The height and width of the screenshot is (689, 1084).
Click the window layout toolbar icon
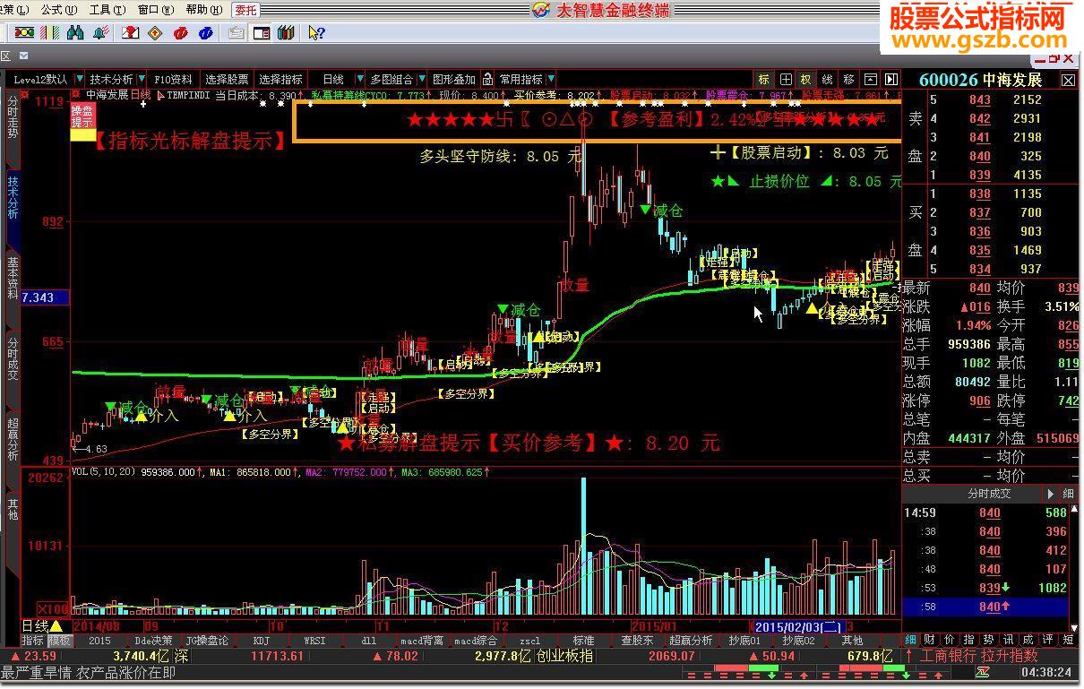[x=262, y=33]
